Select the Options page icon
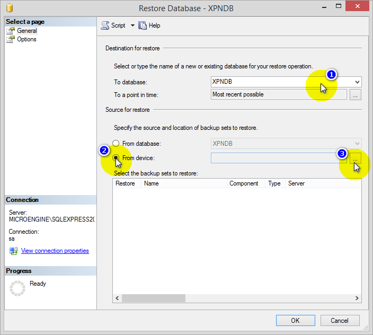The height and width of the screenshot is (335, 373). [11, 39]
